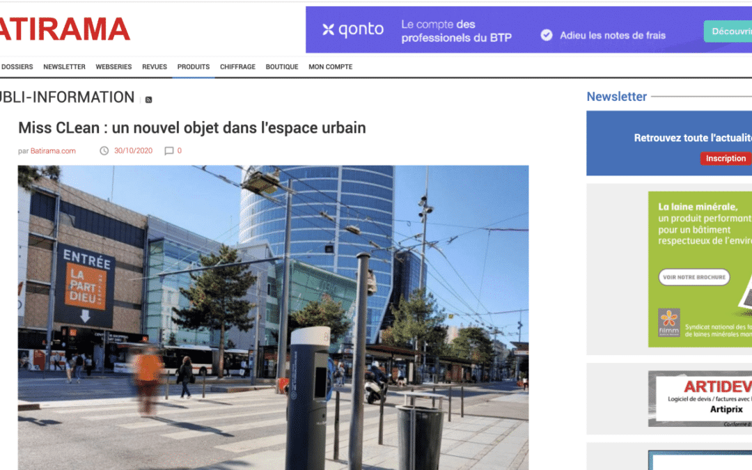Click the Batirama logo
The height and width of the screenshot is (470, 752).
point(64,29)
